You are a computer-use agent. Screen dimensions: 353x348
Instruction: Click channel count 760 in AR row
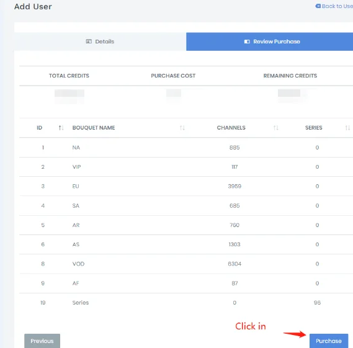click(235, 225)
